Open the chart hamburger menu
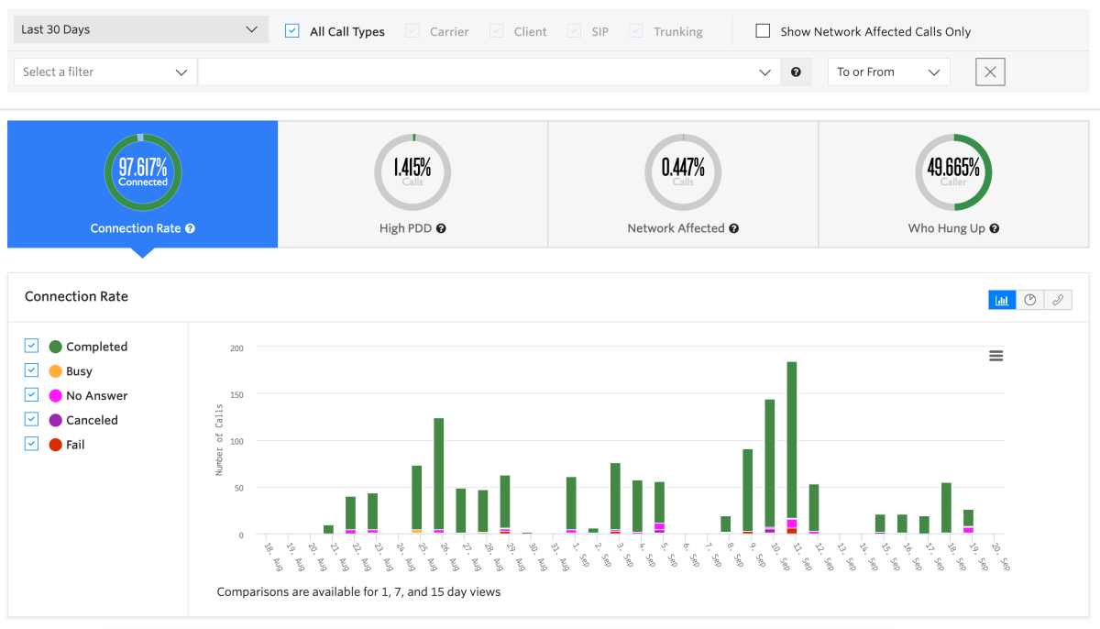The width and height of the screenshot is (1100, 629). (x=996, y=356)
